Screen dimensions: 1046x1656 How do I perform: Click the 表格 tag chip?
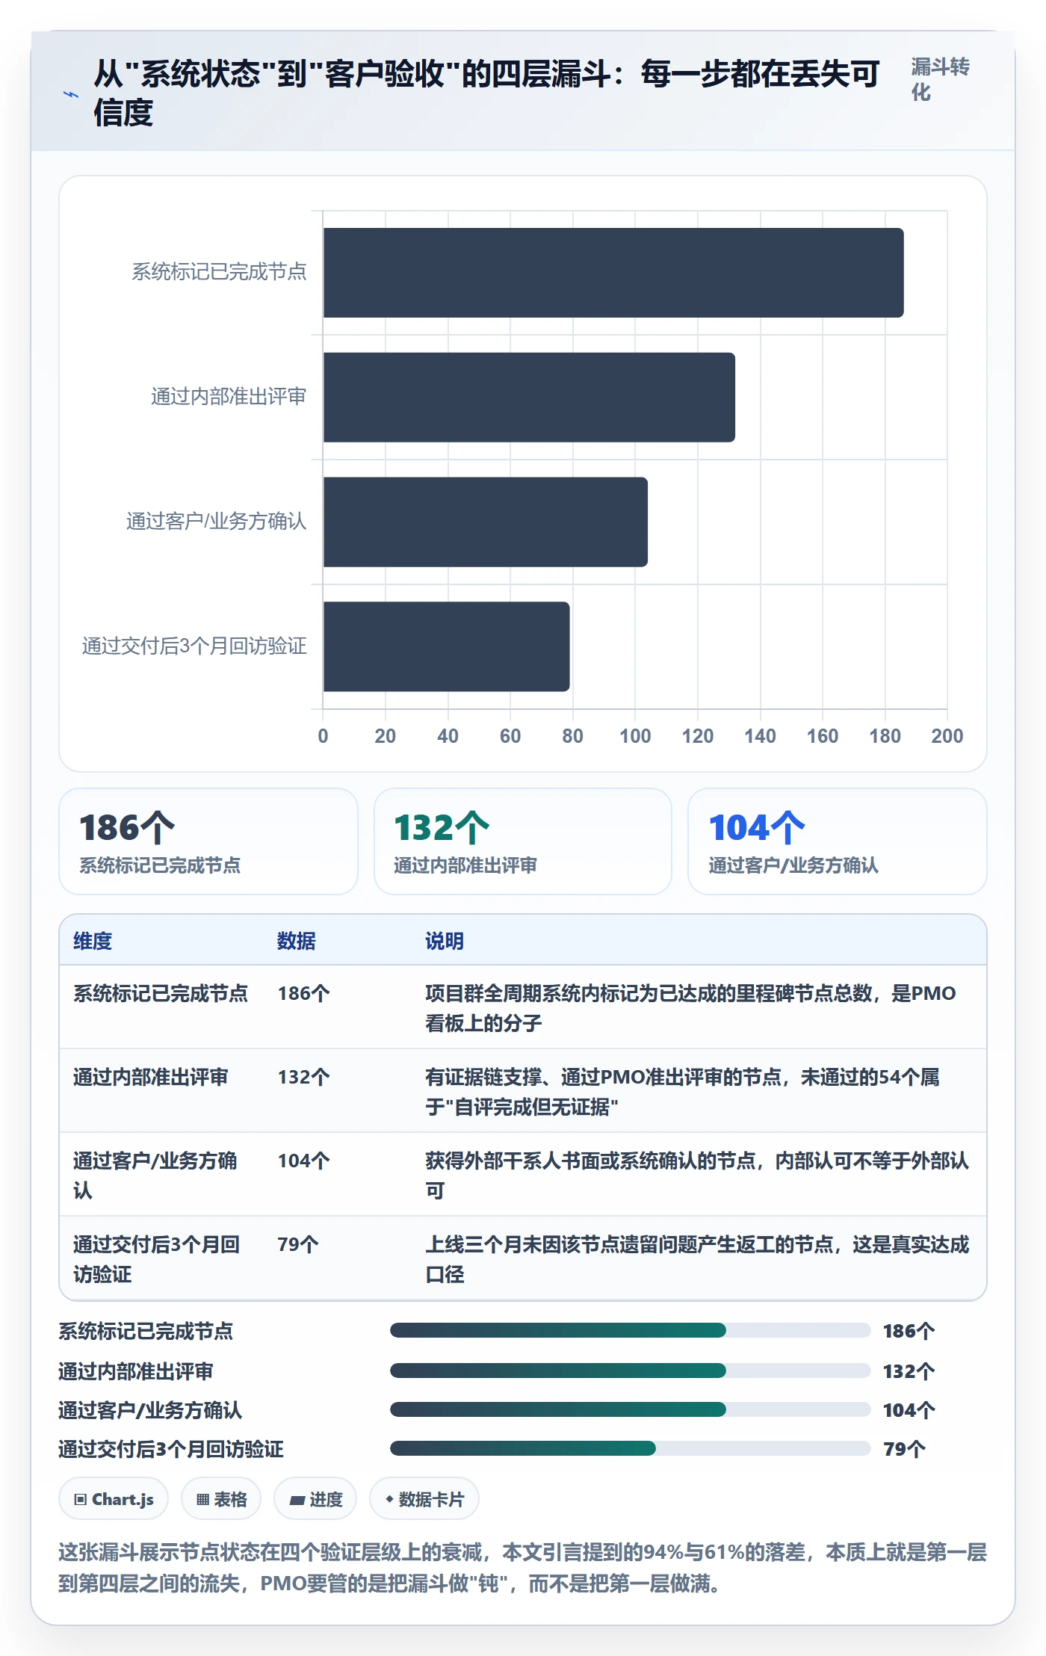(221, 1499)
